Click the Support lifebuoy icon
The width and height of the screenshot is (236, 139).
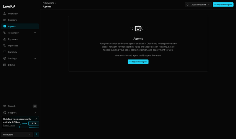click(5, 113)
